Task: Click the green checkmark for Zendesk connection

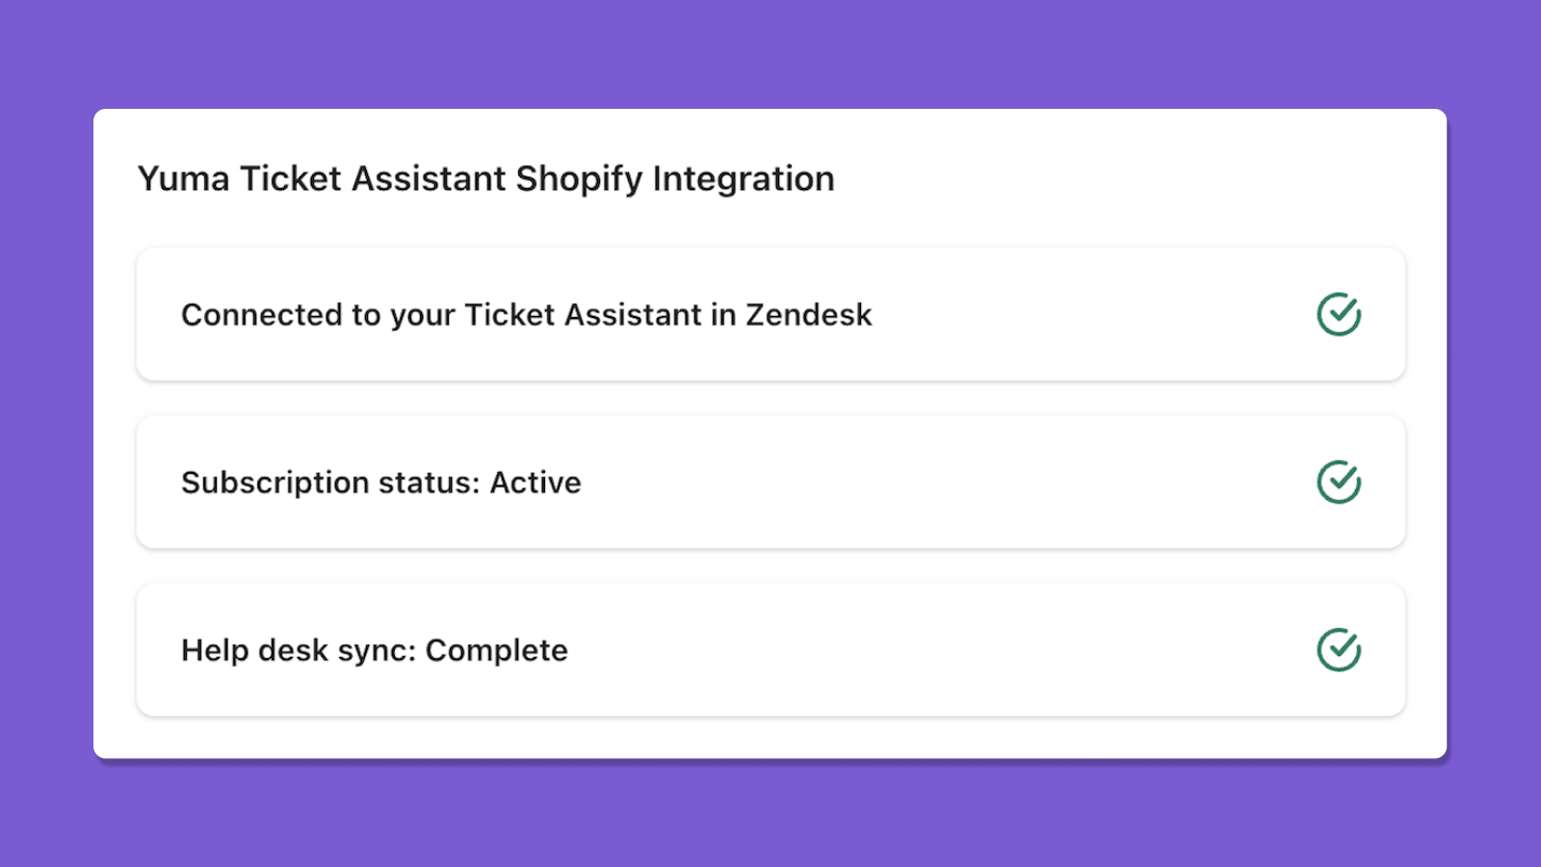Action: (x=1339, y=314)
